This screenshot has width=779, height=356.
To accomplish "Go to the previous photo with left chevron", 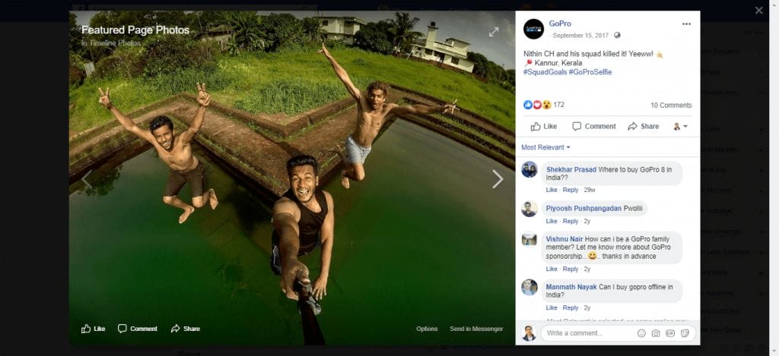I will click(87, 180).
